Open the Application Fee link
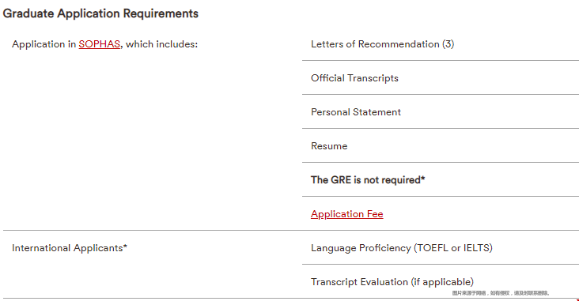579x301 pixels. [346, 214]
